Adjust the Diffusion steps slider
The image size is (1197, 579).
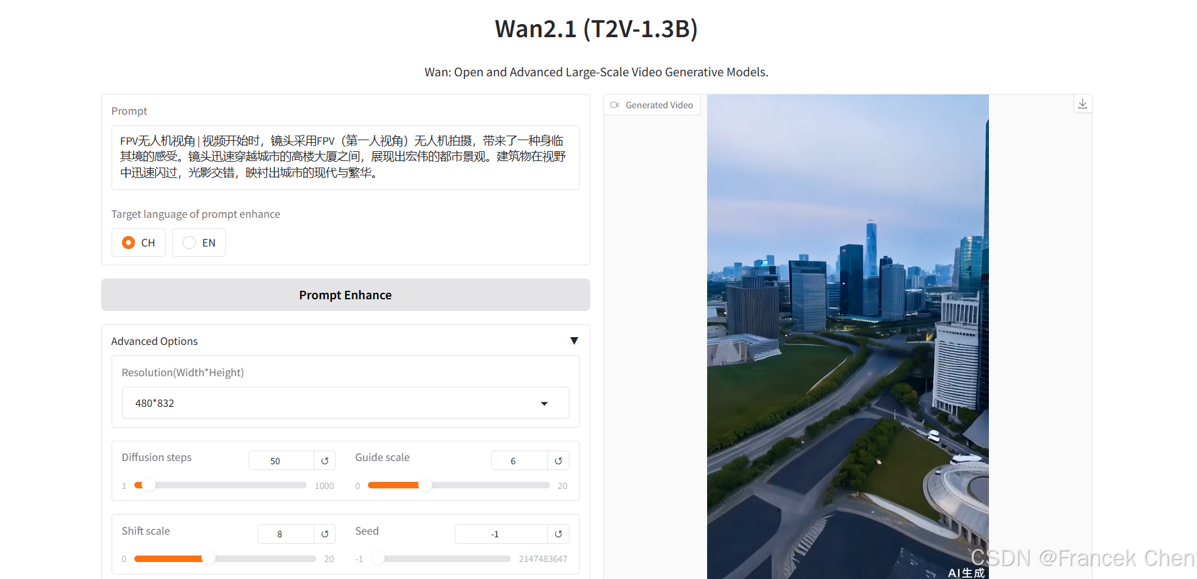pos(220,485)
